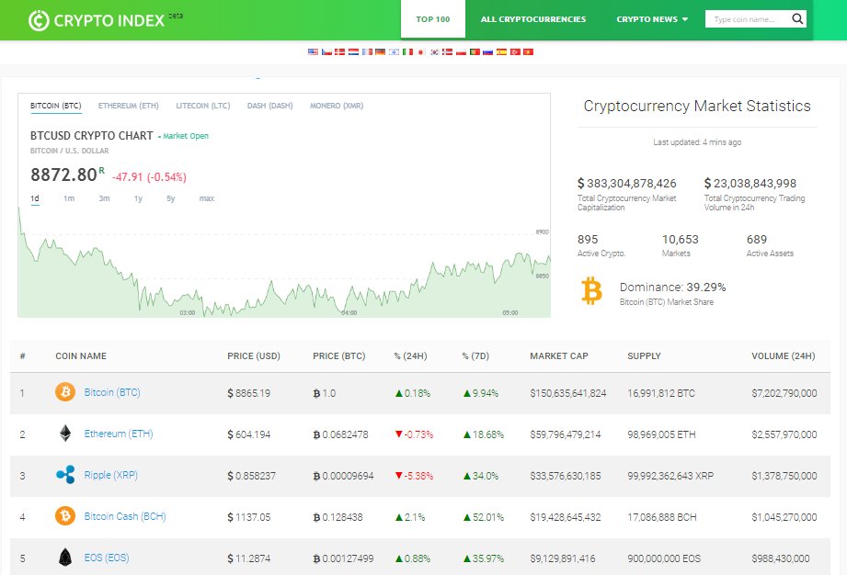
Task: Click the BTCUSD price chart area
Action: (284, 262)
